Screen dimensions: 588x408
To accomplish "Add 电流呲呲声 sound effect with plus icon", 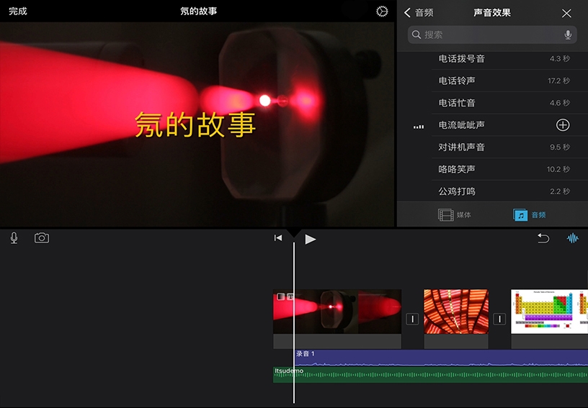I will (563, 125).
